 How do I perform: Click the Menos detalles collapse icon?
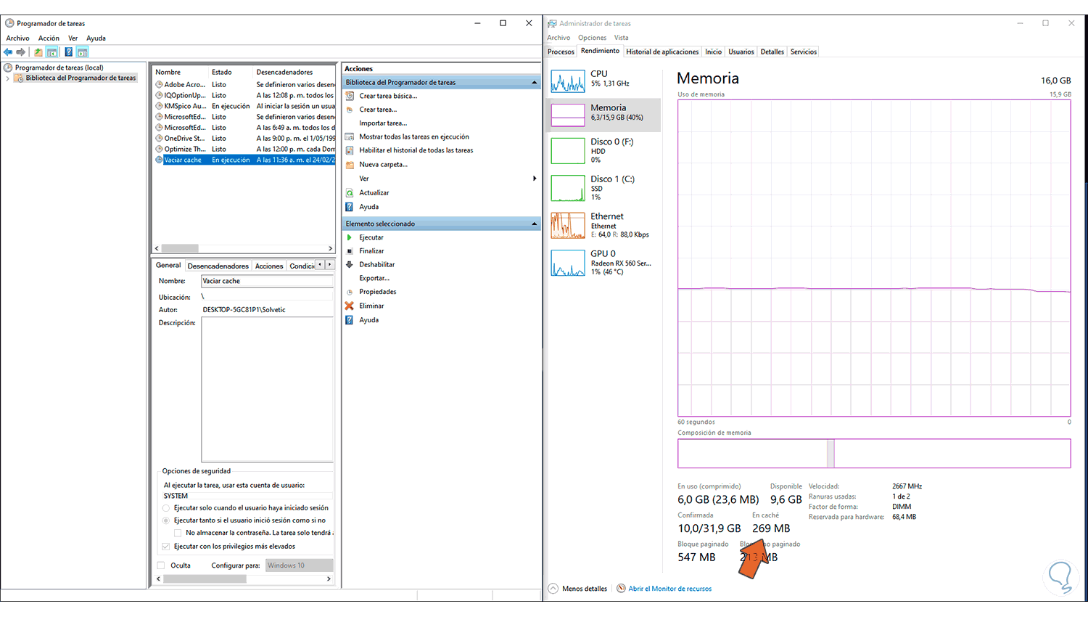553,589
